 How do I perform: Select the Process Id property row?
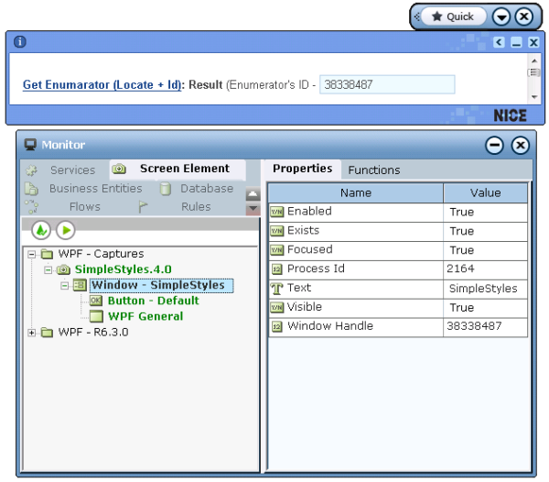tap(398, 269)
